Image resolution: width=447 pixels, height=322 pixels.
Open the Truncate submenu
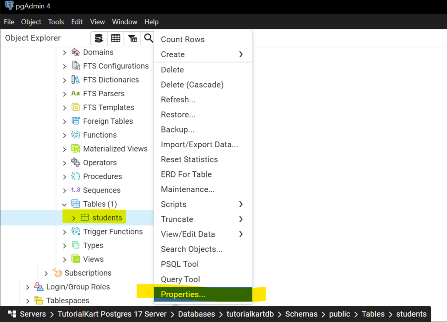[x=203, y=219]
